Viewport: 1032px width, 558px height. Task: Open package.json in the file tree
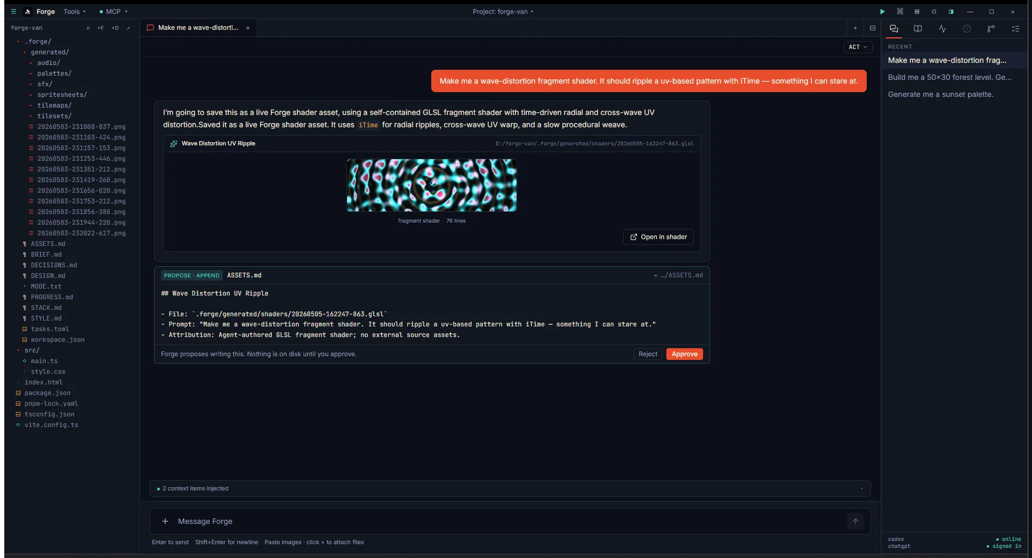[x=47, y=393]
